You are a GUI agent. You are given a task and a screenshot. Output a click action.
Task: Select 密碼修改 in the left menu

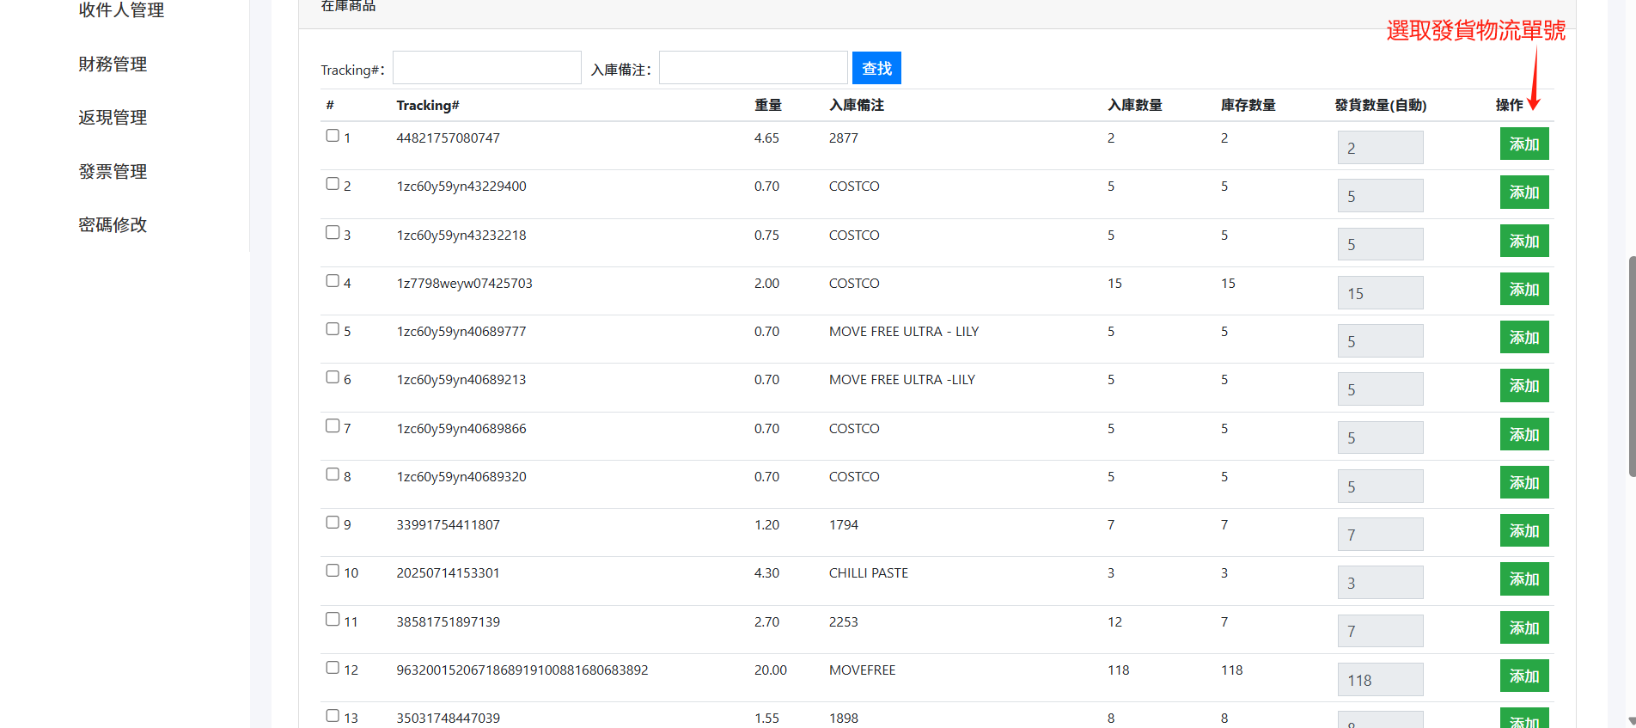[113, 225]
